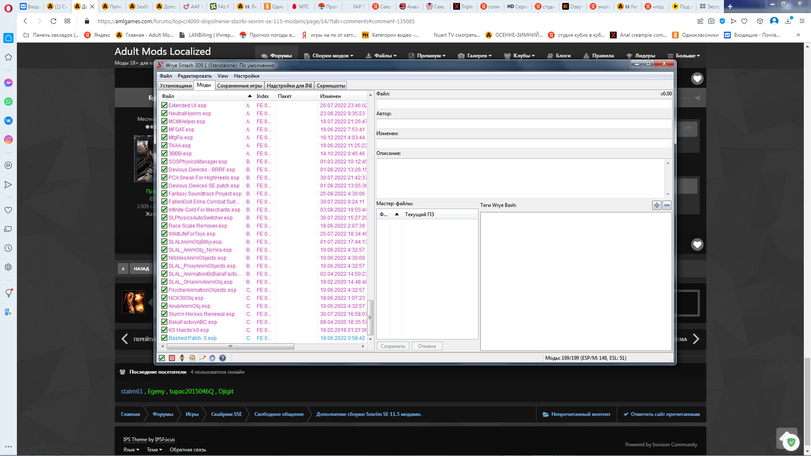This screenshot has height=456, width=811.
Task: Uncheck Skyrim Horses Renewal.esp mod
Action: (164, 314)
